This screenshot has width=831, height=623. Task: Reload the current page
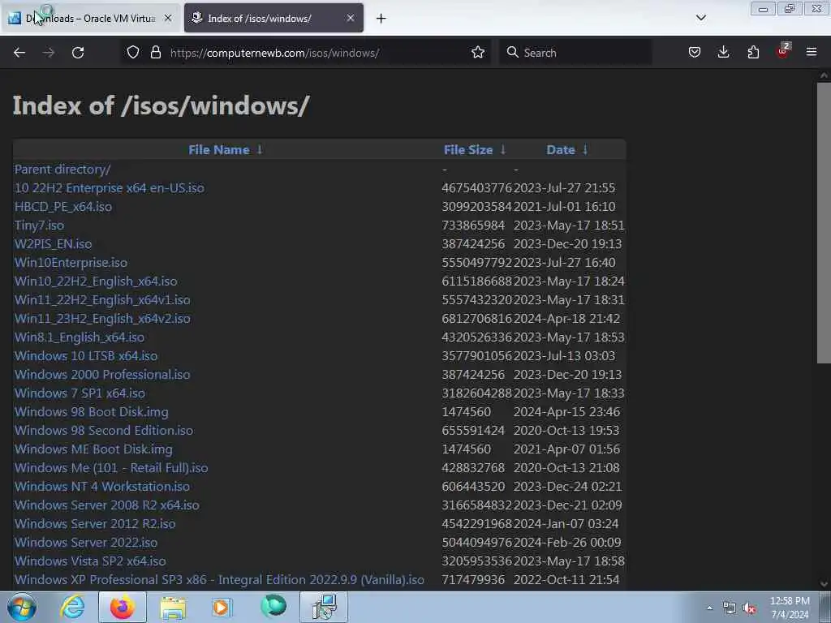tap(78, 53)
